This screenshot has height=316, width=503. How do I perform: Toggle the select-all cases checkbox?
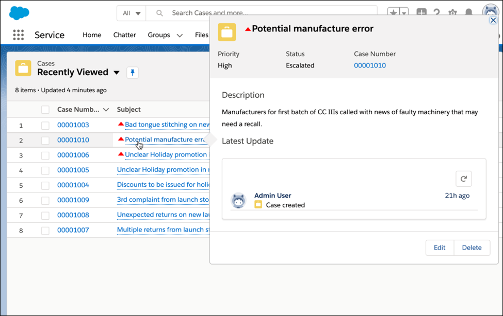pyautogui.click(x=45, y=110)
